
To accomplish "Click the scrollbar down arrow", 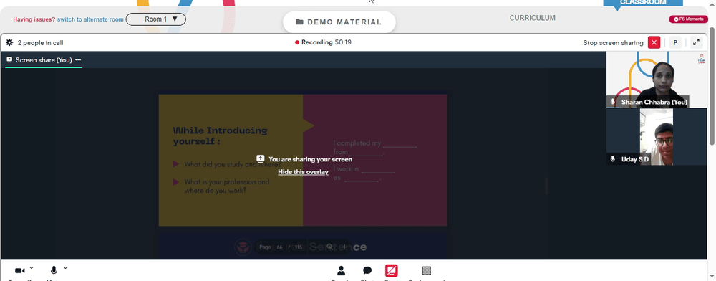I will tap(712, 277).
